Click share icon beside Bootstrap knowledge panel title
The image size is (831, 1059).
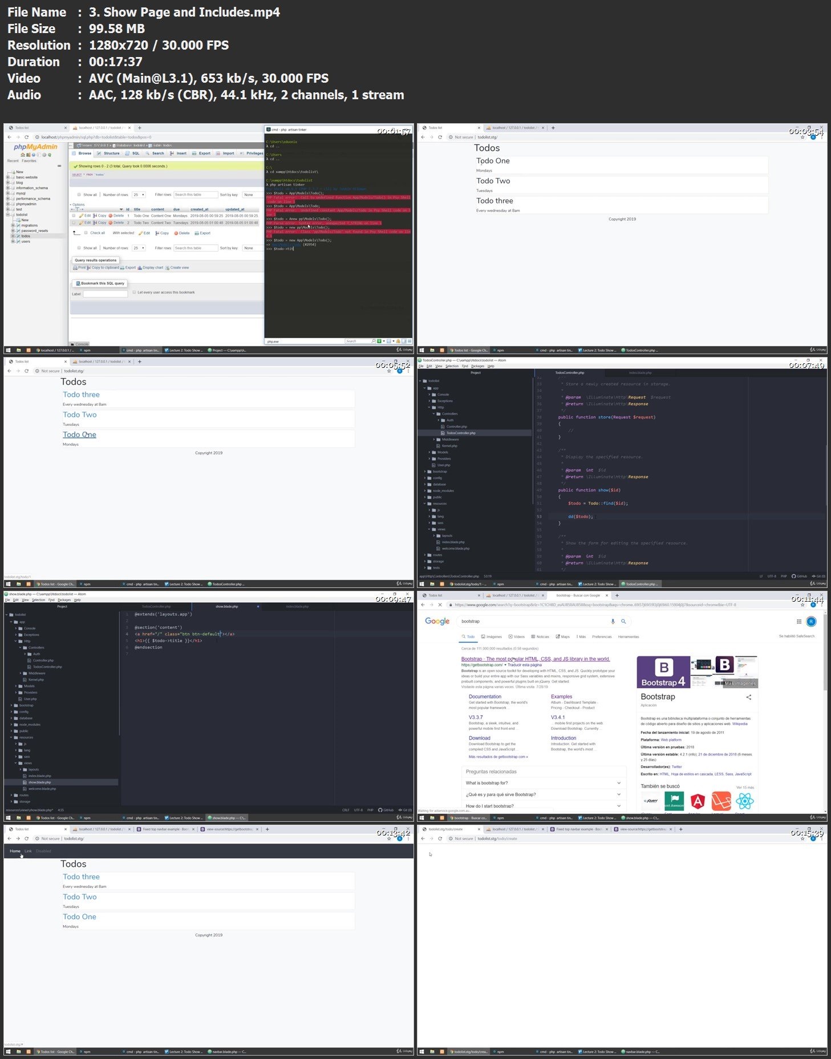pos(749,697)
